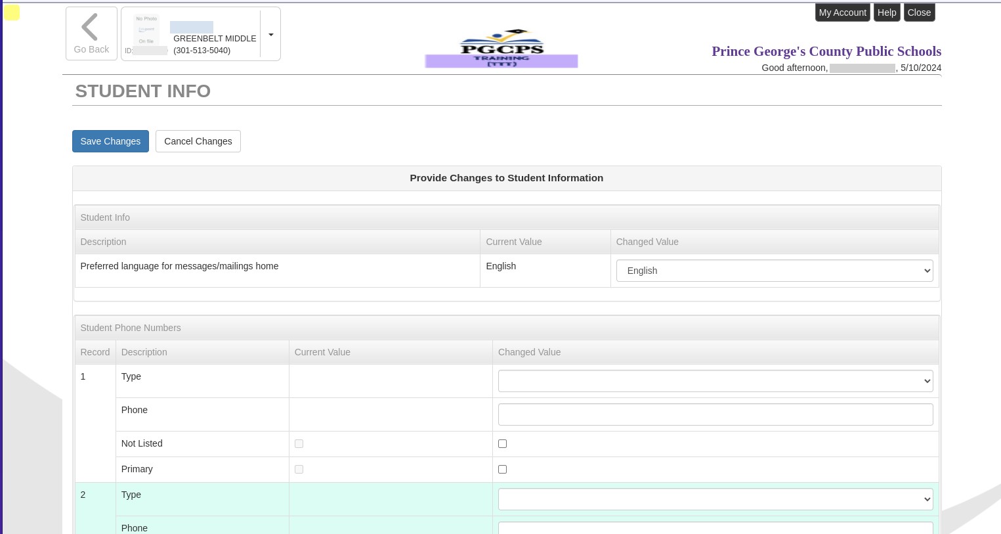Enable Primary checkbox for record 1

pos(503,470)
